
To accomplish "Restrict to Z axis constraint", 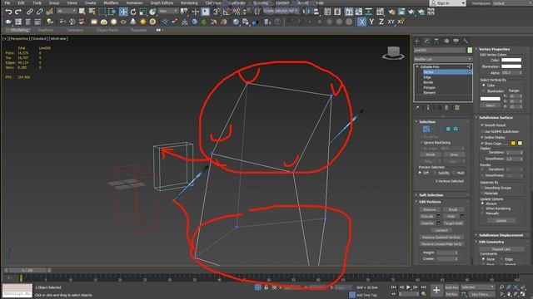I will click(x=381, y=22).
